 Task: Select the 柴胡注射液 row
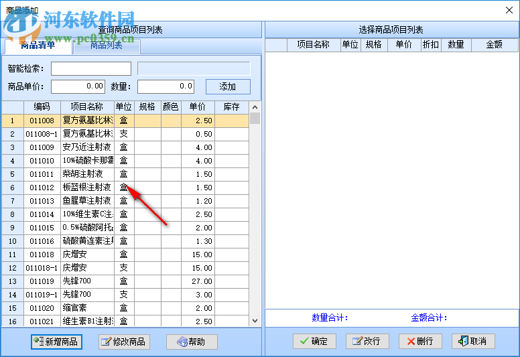click(125, 174)
